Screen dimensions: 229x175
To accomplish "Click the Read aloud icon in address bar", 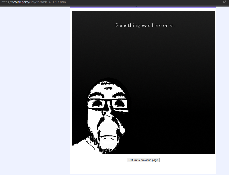I will 224,2.
